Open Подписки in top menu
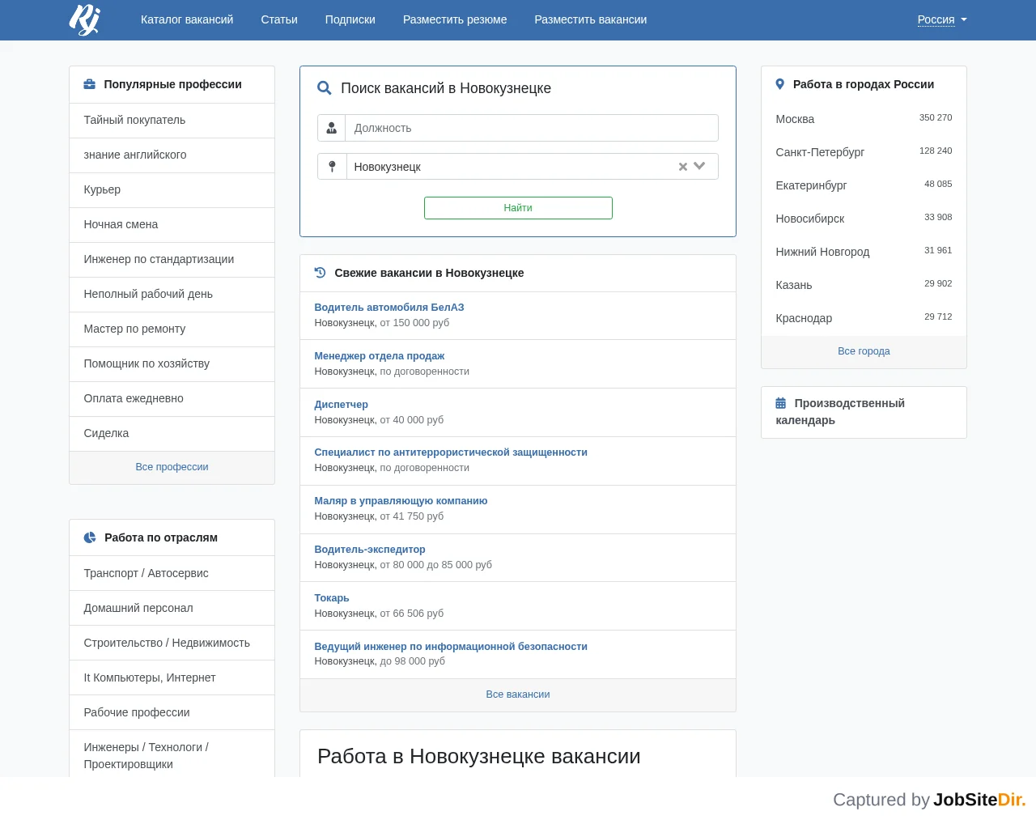The height and width of the screenshot is (824, 1036). (x=350, y=19)
